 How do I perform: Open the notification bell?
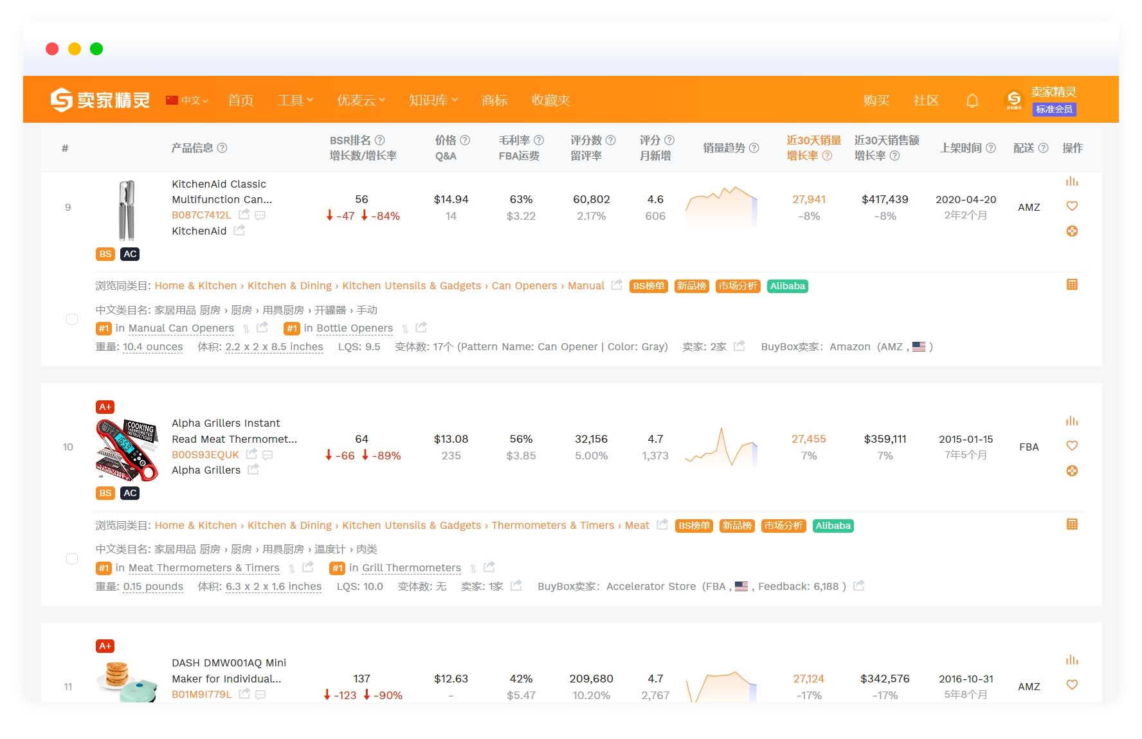972,100
